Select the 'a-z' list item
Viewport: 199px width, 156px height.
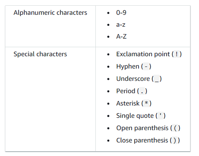tap(121, 25)
